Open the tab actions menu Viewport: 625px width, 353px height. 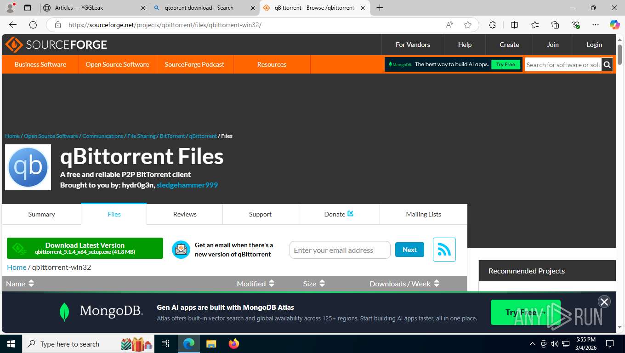click(x=28, y=8)
